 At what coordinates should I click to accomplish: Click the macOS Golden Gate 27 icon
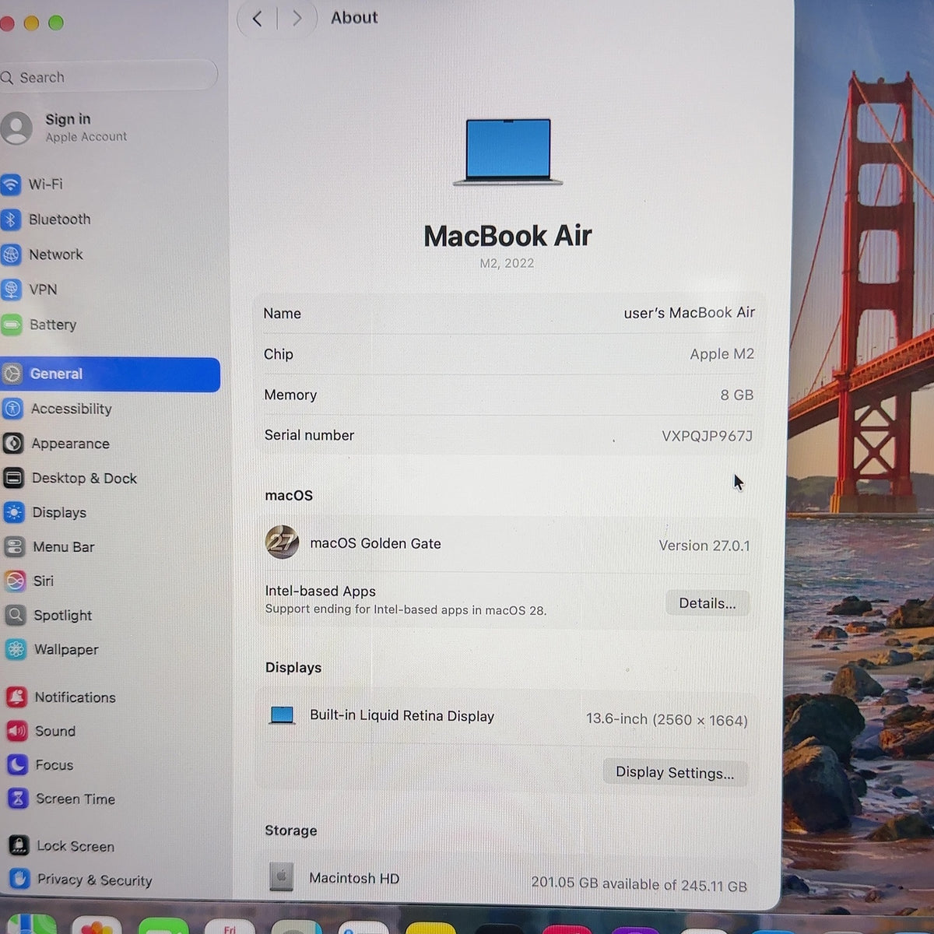point(282,542)
